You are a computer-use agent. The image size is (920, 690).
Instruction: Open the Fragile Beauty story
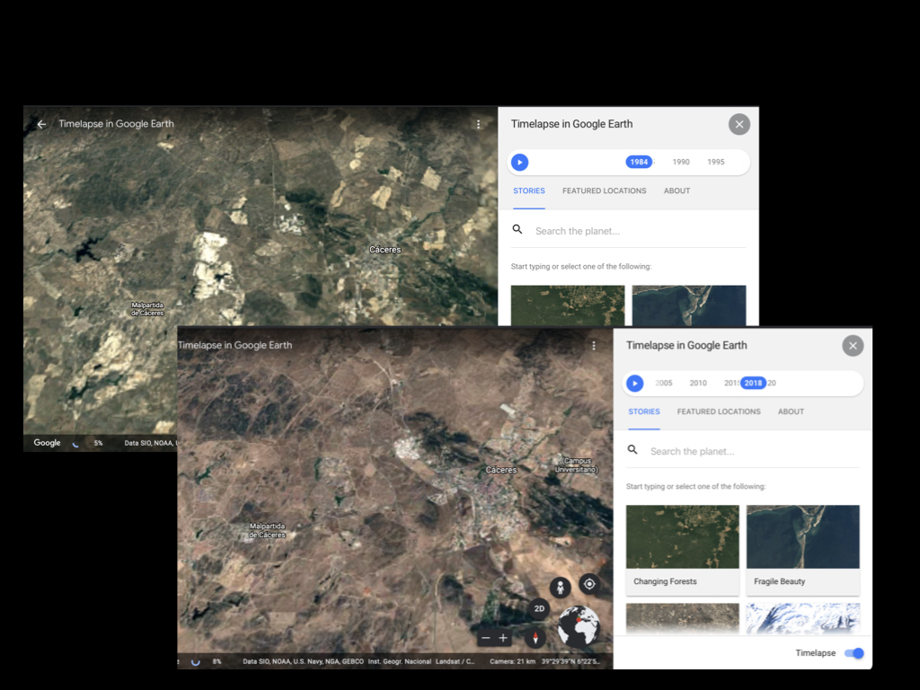(802, 548)
